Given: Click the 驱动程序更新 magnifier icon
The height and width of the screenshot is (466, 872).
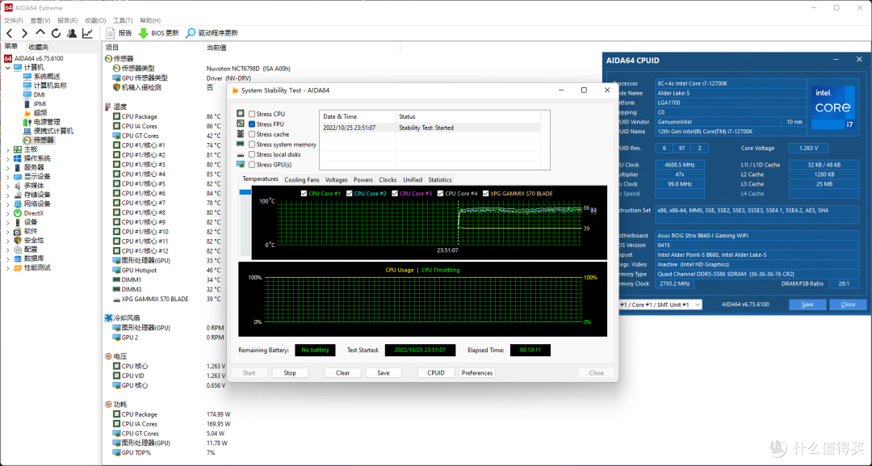Looking at the screenshot, I should pos(191,33).
